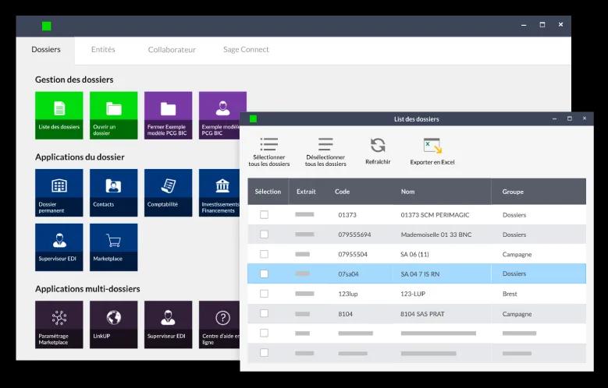This screenshot has width=608, height=388.
Task: Click code 079555694 in the table
Action: click(354, 235)
